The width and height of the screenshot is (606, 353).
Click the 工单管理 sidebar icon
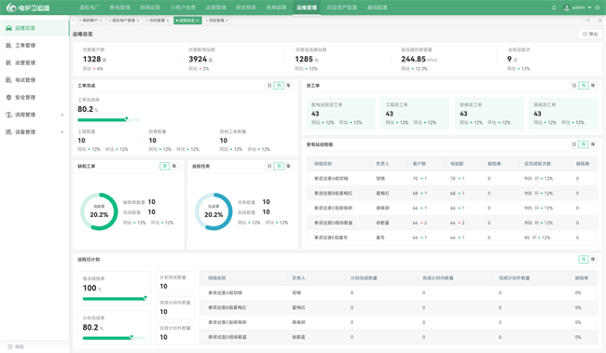tap(8, 46)
